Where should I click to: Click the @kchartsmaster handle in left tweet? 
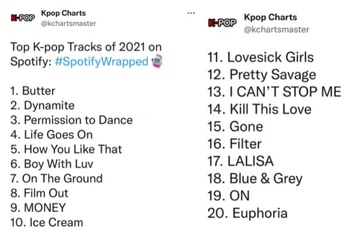point(68,24)
